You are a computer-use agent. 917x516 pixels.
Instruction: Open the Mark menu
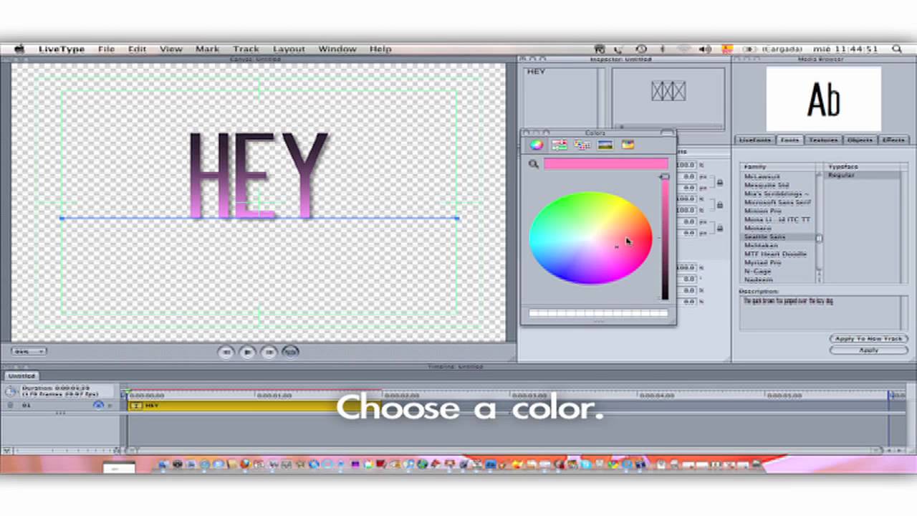pyautogui.click(x=207, y=49)
